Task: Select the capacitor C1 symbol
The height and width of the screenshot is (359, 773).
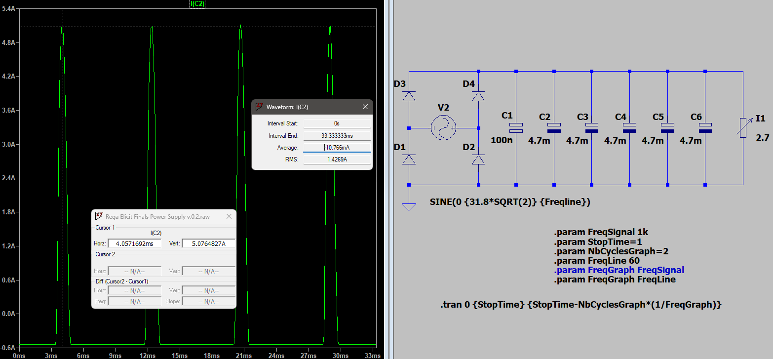Action: (516, 128)
